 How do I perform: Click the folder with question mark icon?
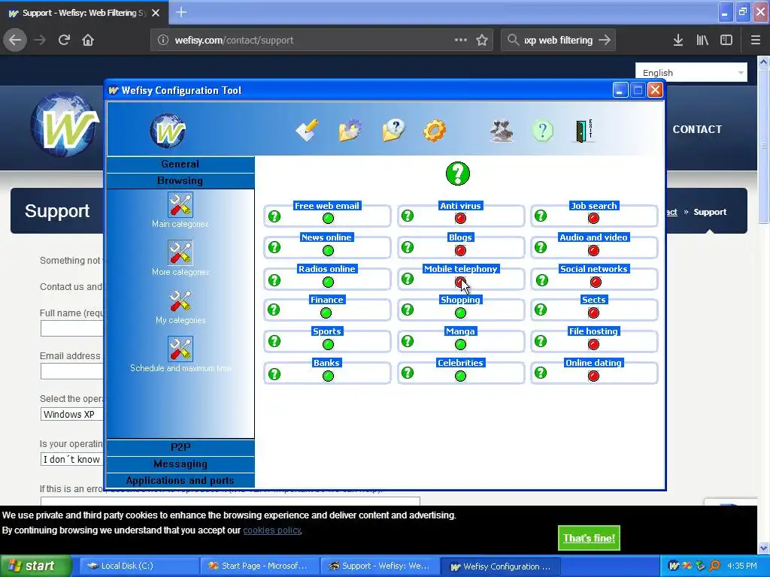393,130
